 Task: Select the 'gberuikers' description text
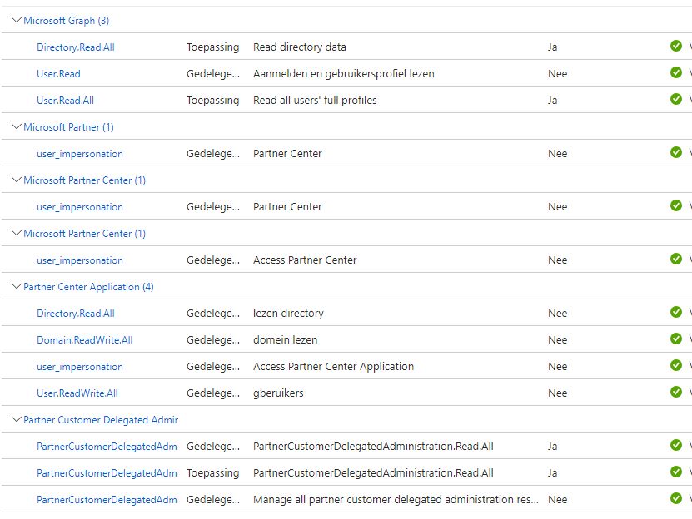point(278,393)
